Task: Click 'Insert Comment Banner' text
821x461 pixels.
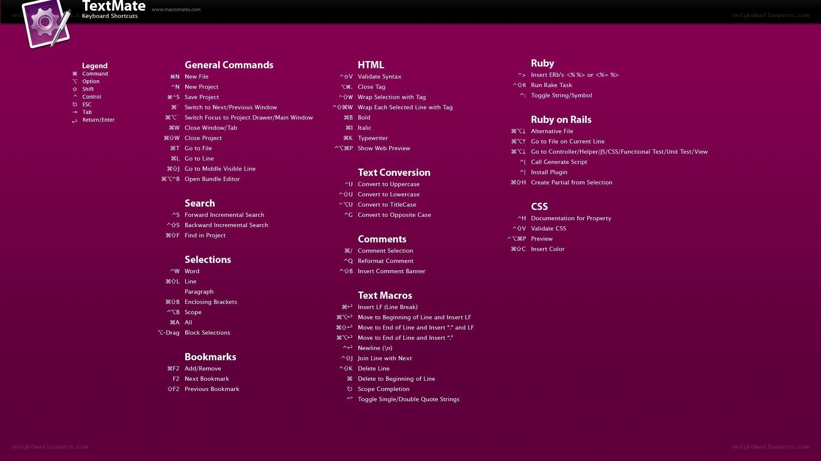Action: (392, 271)
